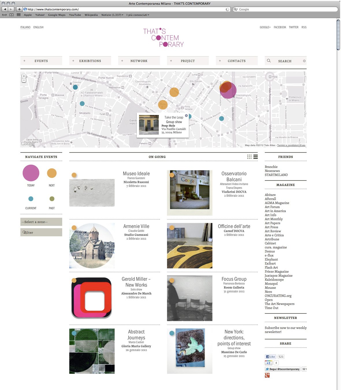The height and width of the screenshot is (390, 341).
Task: Open the Top Sites grid icon
Action: tap(18, 15)
